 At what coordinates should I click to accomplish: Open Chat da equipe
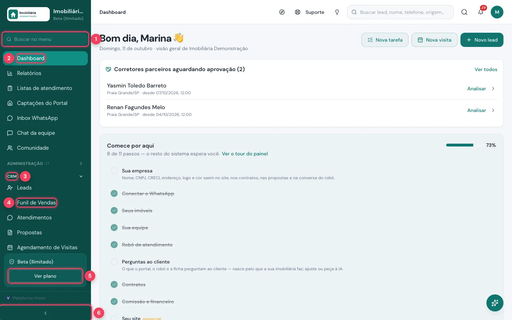pyautogui.click(x=45, y=133)
